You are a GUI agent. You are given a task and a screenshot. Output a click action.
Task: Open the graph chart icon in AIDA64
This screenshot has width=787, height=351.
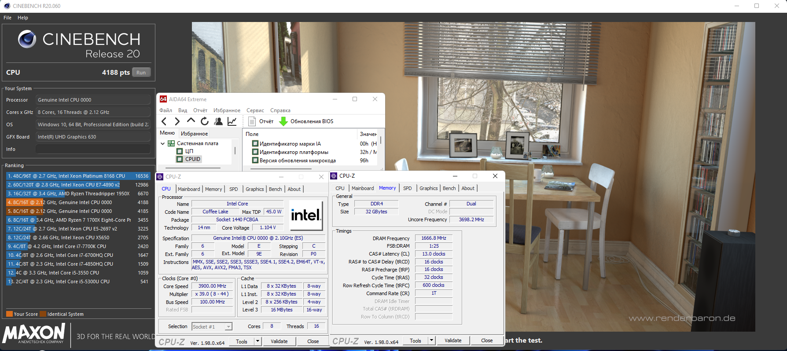(232, 121)
